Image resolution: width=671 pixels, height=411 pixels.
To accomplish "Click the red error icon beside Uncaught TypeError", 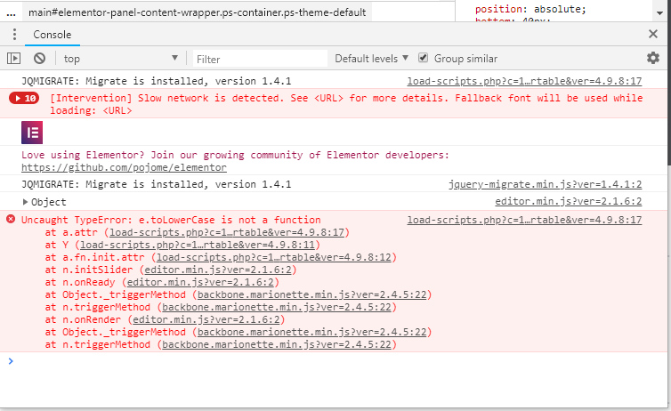I will [x=11, y=220].
